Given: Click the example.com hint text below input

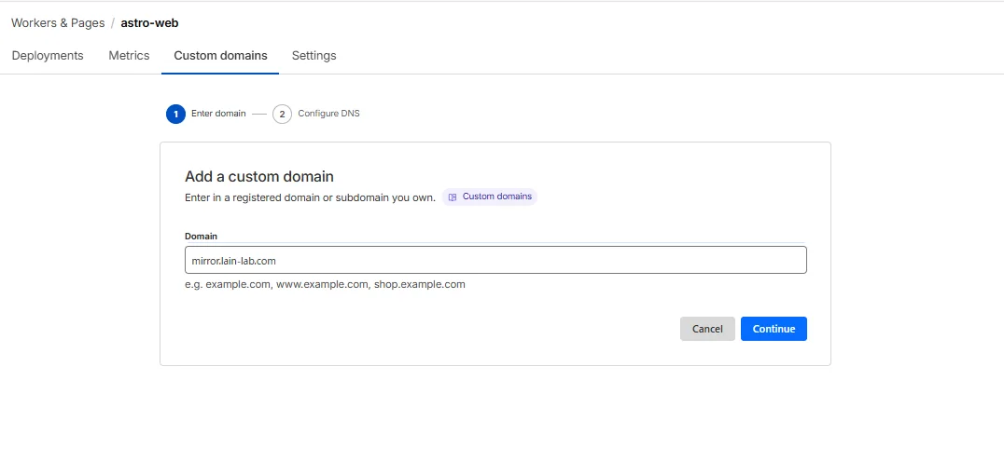Looking at the screenshot, I should tap(326, 284).
